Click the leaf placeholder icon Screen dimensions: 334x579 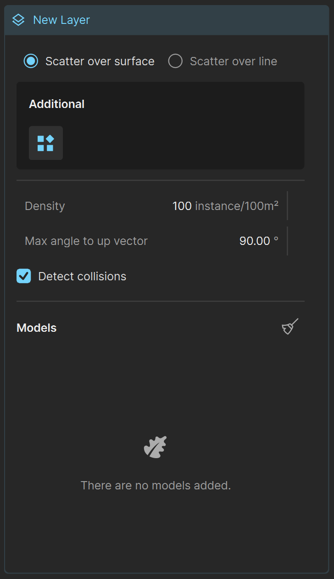coord(156,447)
